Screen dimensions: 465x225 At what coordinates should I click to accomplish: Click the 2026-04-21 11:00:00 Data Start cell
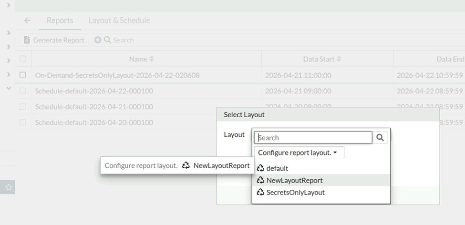(298, 75)
